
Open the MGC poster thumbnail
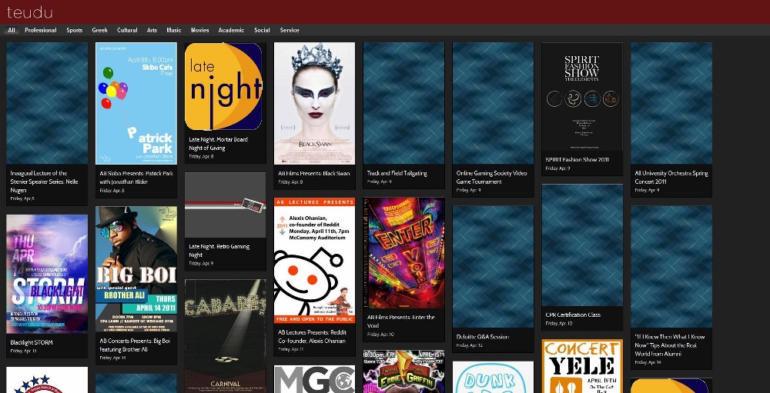(314, 378)
